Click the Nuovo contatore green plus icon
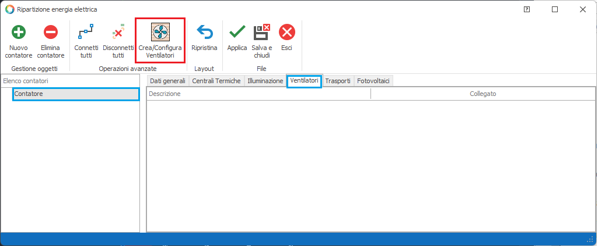598x246 pixels. [19, 32]
